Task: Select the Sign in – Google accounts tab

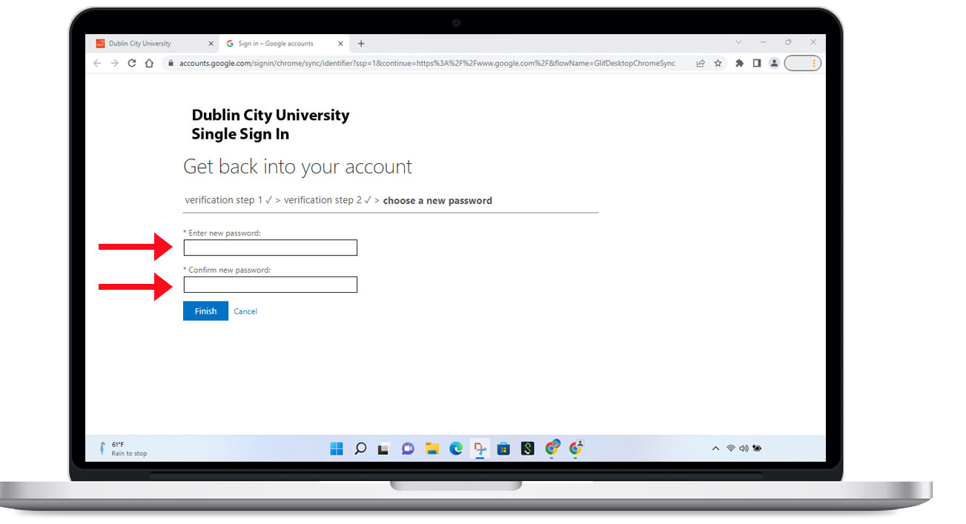Action: pyautogui.click(x=285, y=44)
